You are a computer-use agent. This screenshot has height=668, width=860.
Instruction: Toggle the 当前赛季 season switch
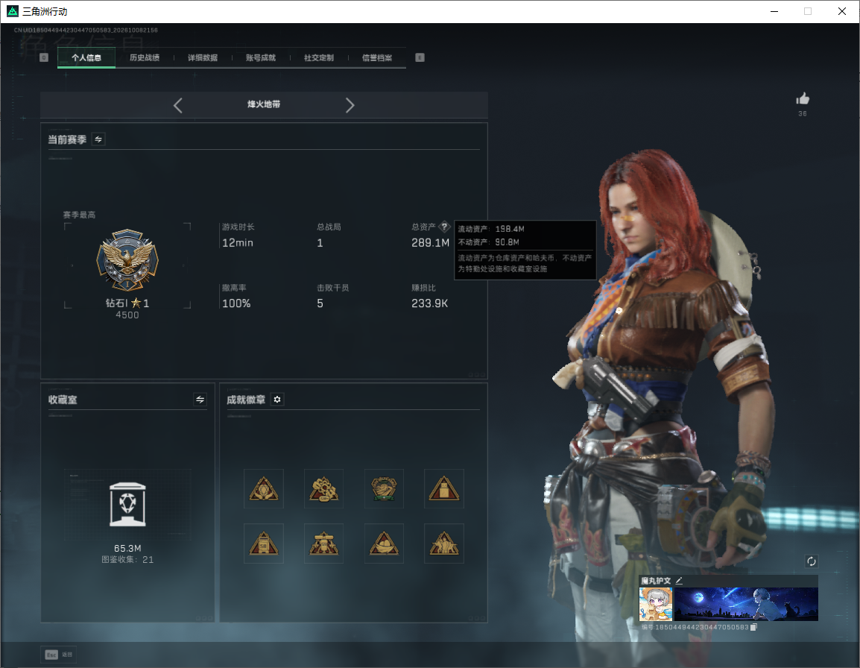pyautogui.click(x=98, y=139)
